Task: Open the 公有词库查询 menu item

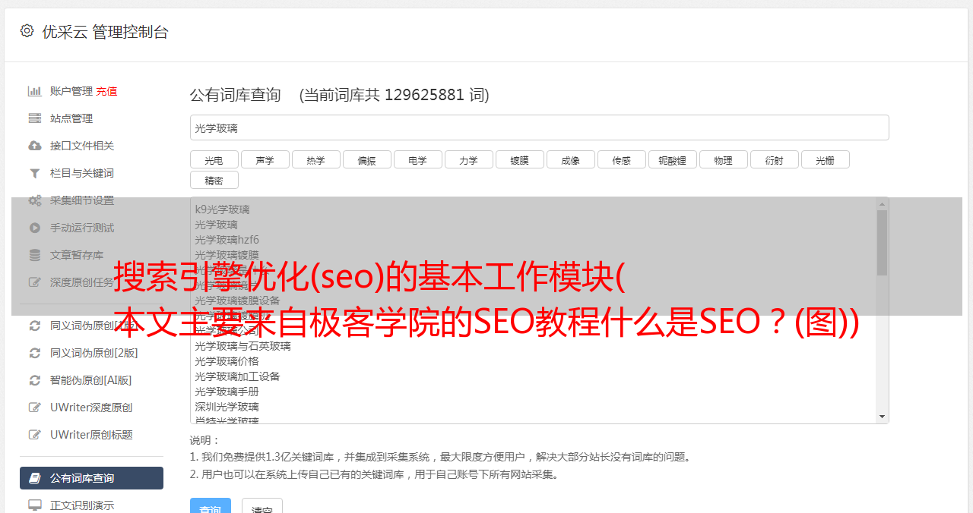Action: coord(91,478)
